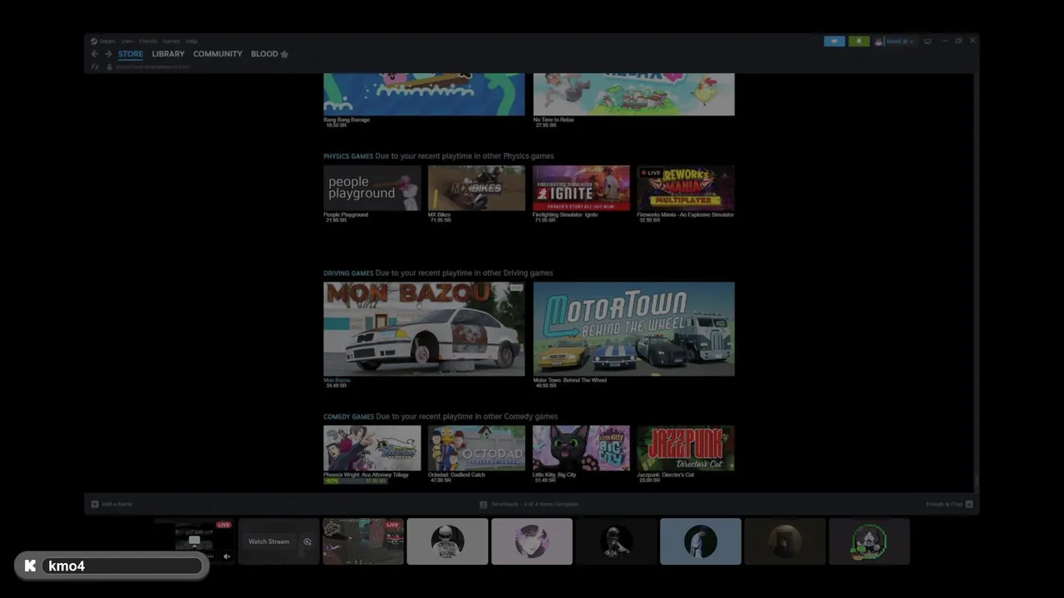Open the second LIVE stream thumbnail
The width and height of the screenshot is (1064, 598).
(363, 542)
